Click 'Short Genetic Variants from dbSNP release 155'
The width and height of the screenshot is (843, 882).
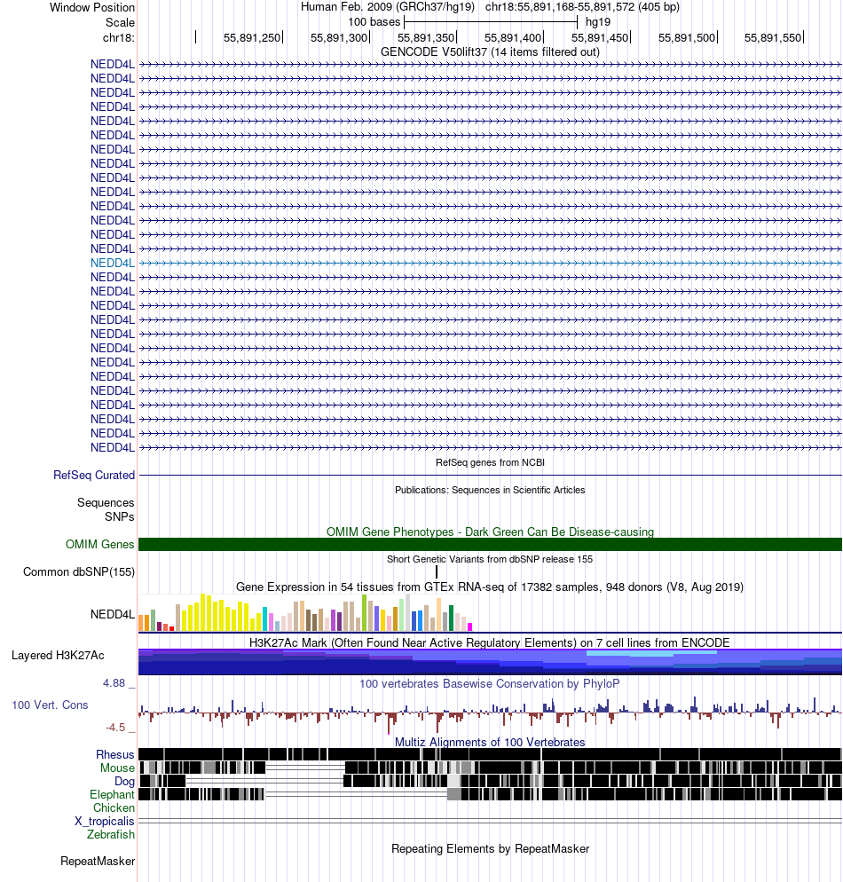[490, 559]
